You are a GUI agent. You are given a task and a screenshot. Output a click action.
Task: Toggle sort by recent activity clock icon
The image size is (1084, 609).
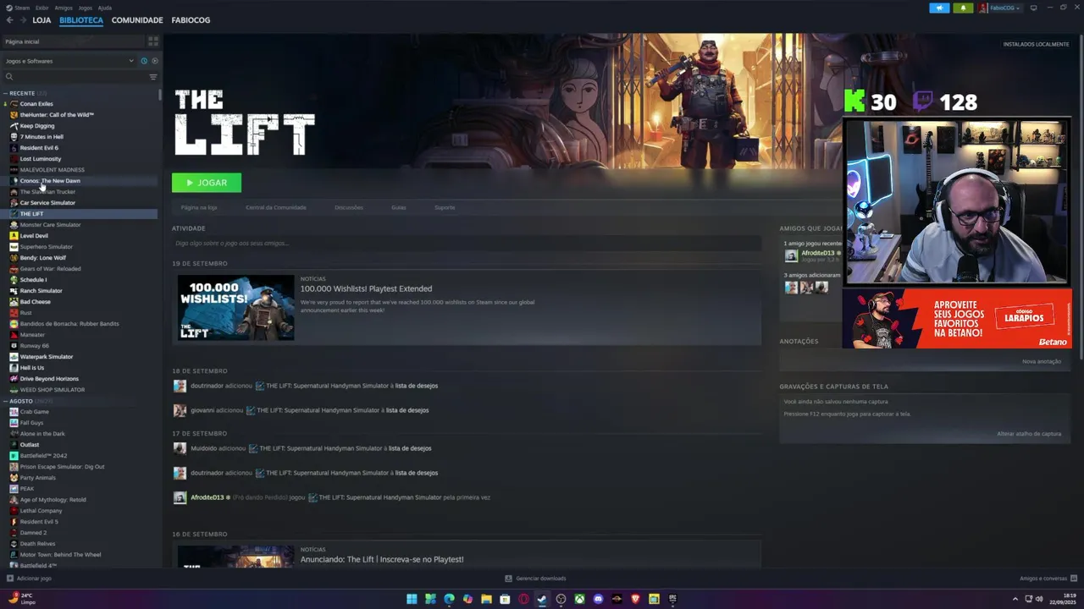click(144, 61)
